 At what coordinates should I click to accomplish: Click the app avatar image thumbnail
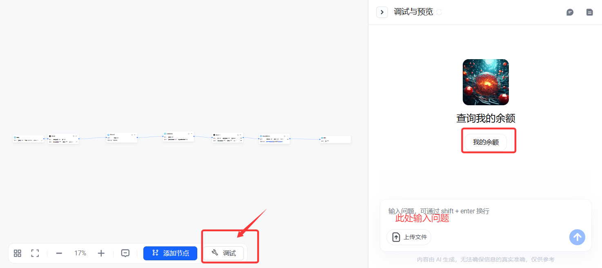pyautogui.click(x=486, y=82)
